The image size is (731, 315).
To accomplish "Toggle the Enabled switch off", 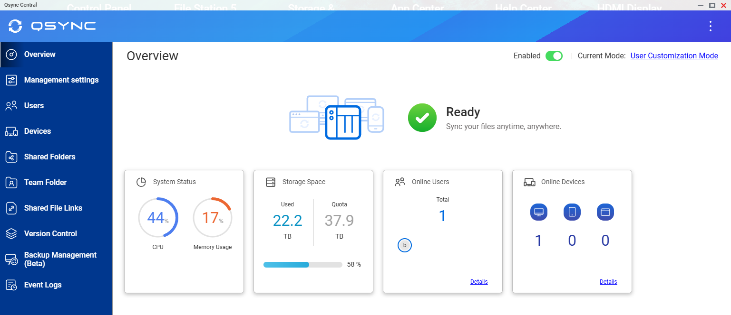I will pyautogui.click(x=554, y=56).
